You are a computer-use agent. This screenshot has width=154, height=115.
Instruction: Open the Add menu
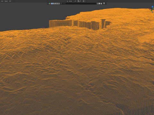tap(2, 1)
